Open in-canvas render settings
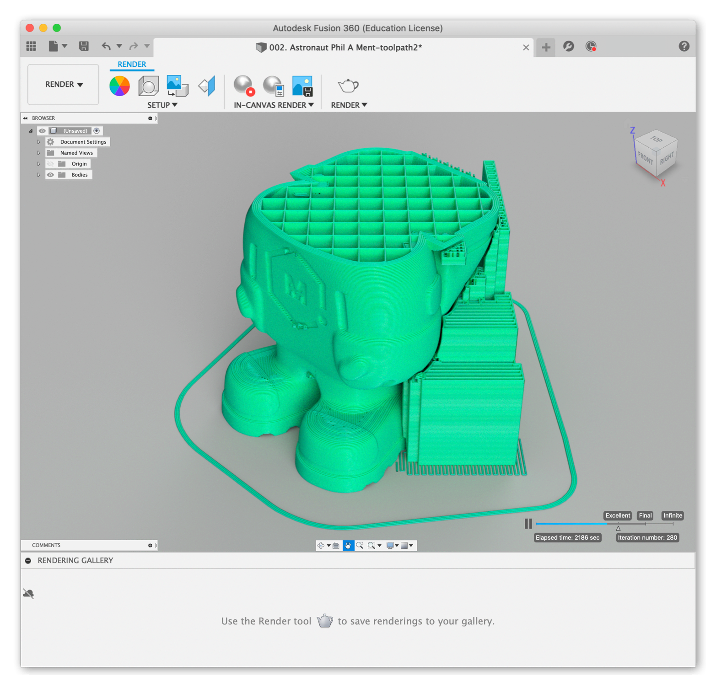Screen dimensions: 716x692 click(273, 86)
